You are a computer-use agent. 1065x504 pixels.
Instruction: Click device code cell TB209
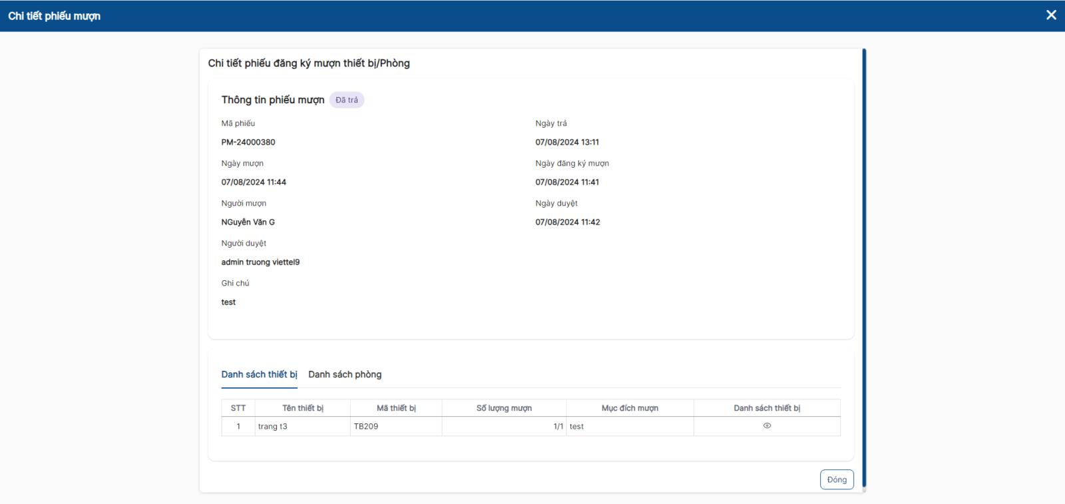click(x=396, y=427)
